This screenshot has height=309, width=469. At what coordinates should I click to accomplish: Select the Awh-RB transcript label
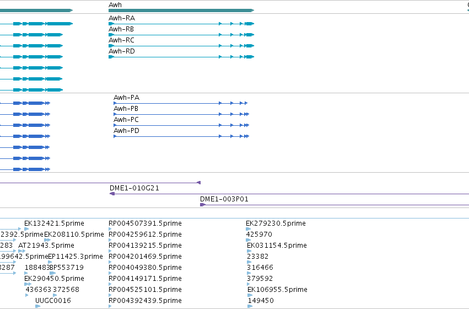pos(121,29)
